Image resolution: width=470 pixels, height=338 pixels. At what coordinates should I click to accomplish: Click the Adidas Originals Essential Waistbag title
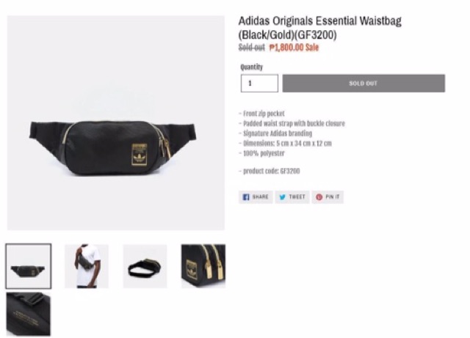click(x=320, y=28)
